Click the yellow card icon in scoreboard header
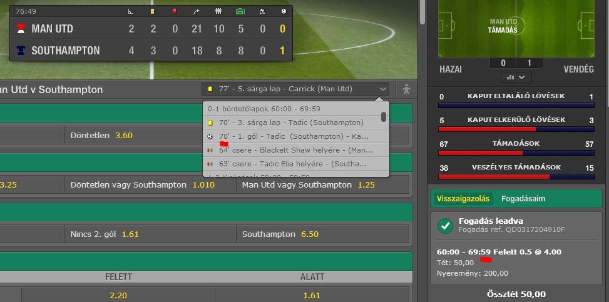Screen dimensions: 609x302 (x=152, y=12)
